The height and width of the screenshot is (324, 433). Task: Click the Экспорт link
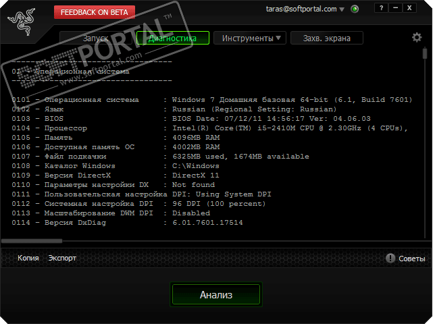pyautogui.click(x=62, y=258)
